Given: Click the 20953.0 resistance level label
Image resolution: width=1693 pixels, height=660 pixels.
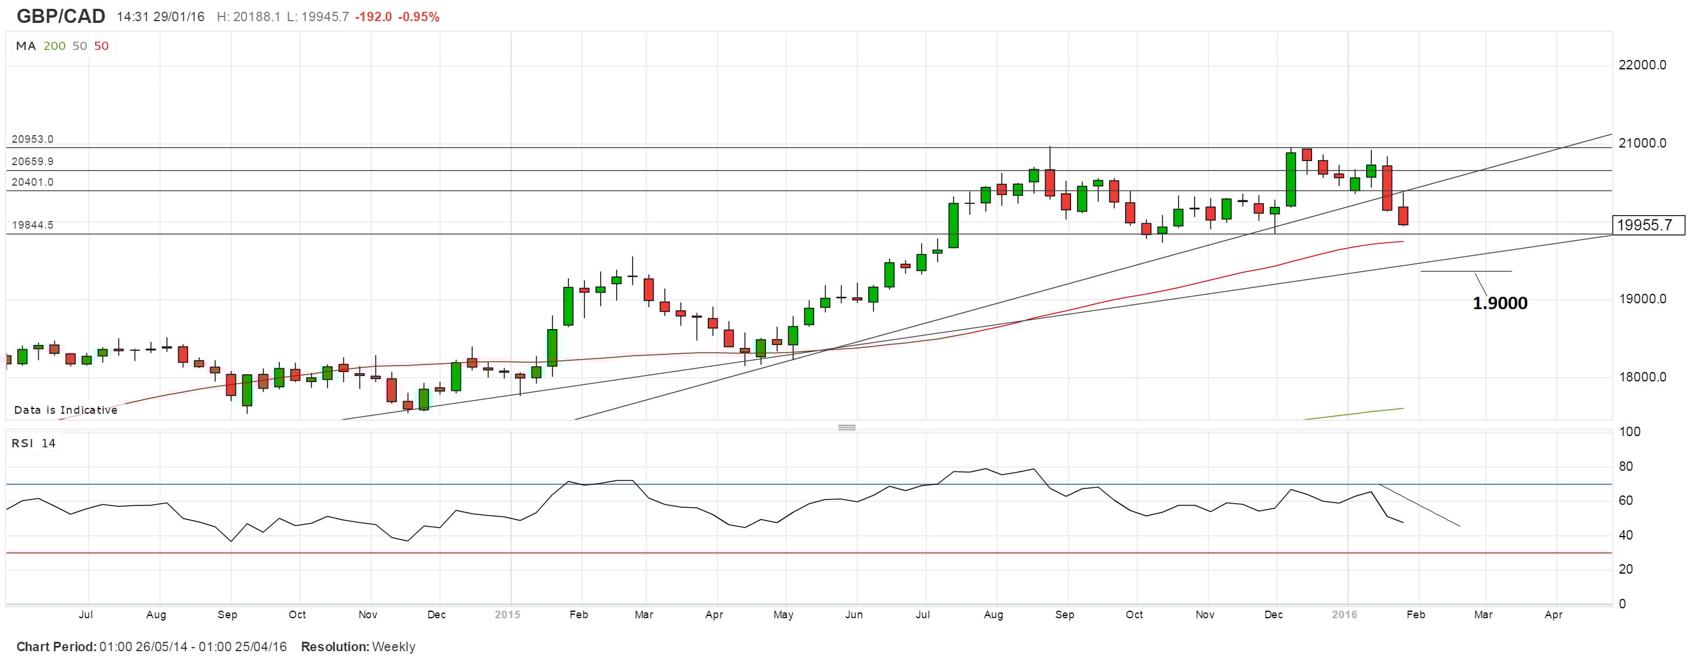Looking at the screenshot, I should 32,139.
